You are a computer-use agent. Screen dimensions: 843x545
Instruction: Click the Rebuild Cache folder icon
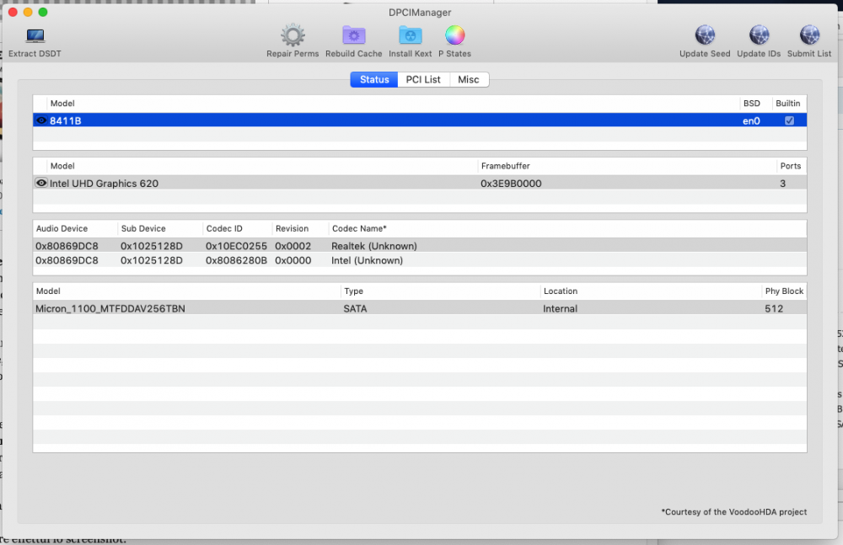point(354,35)
